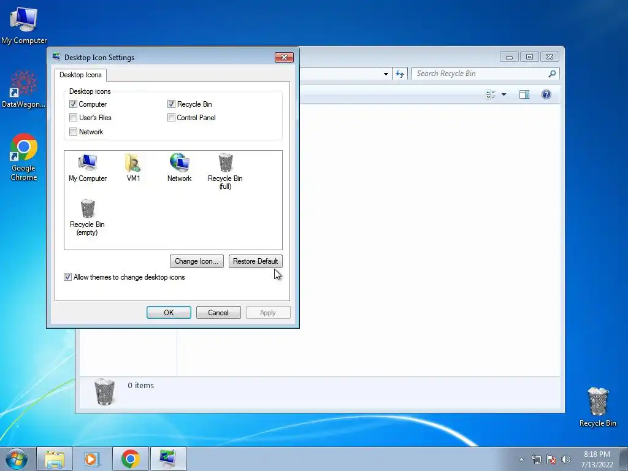
Task: Select the Recycle Bin (full) icon
Action: pos(225,172)
